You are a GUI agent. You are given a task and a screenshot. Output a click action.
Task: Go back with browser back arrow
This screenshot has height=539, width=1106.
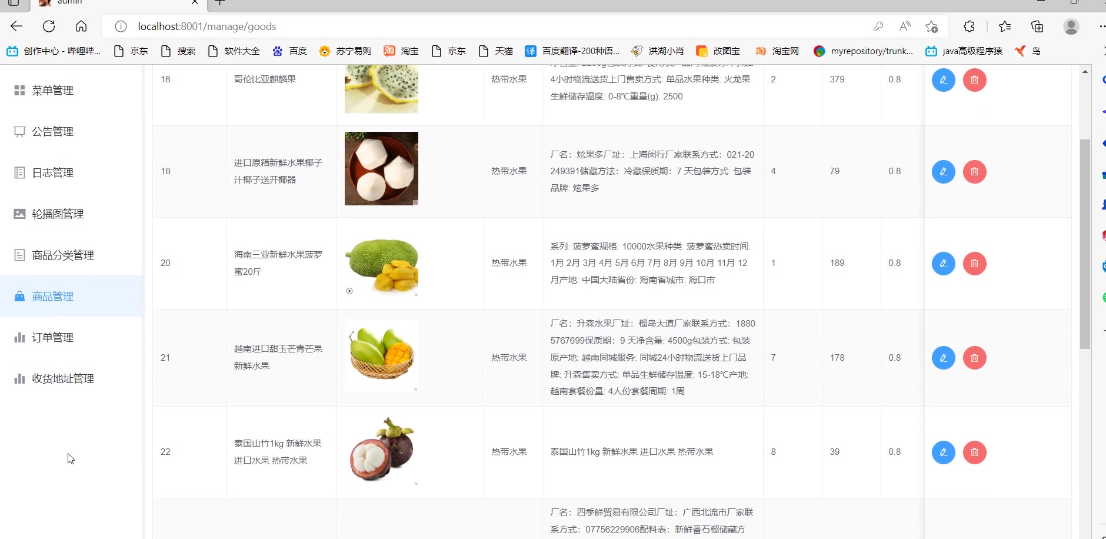point(16,26)
